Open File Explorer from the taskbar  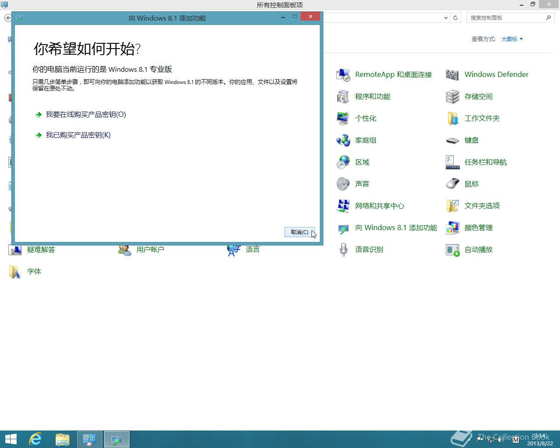(63, 439)
